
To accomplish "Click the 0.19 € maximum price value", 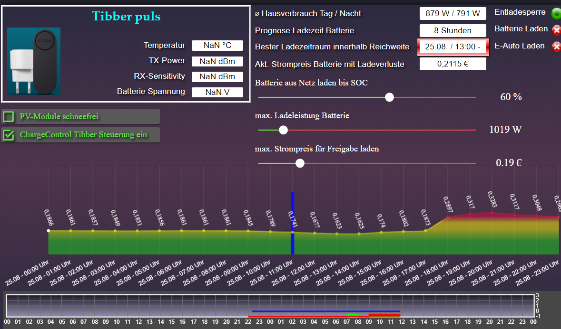I will tap(509, 163).
